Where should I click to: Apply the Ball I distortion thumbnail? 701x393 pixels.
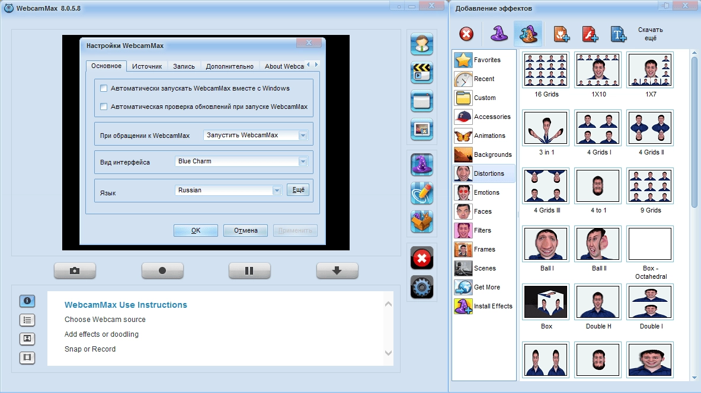coord(546,244)
